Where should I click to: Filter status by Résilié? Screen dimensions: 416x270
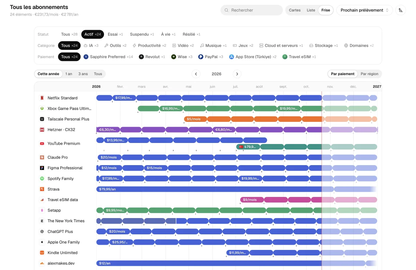click(192, 34)
